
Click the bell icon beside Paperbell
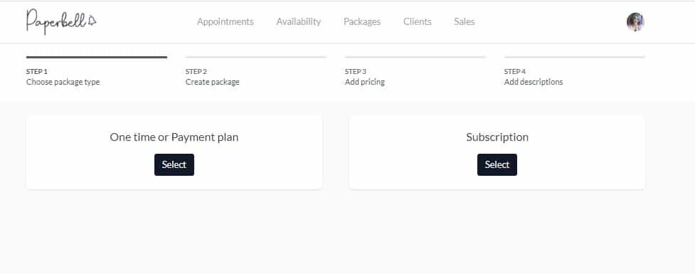point(92,20)
